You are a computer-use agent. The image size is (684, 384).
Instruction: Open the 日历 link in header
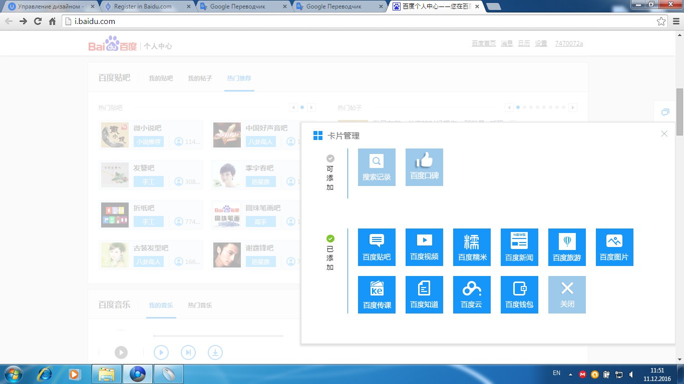tap(524, 43)
